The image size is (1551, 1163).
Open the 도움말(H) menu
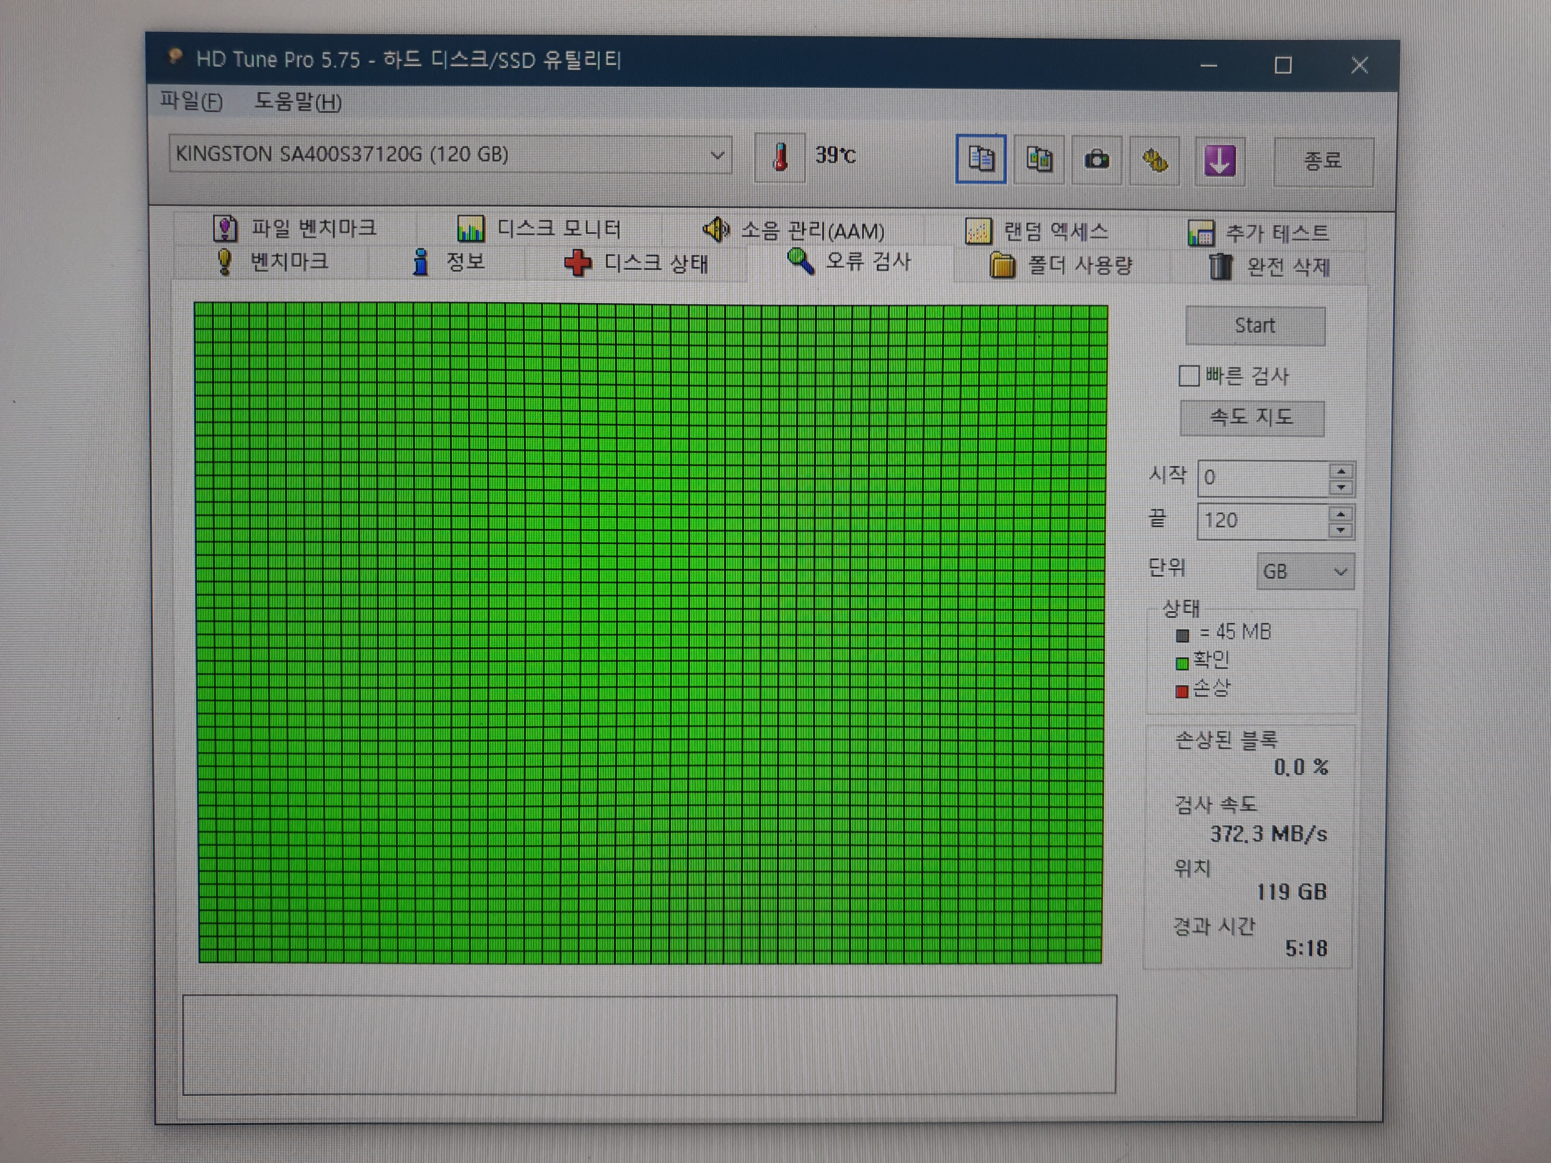[298, 102]
